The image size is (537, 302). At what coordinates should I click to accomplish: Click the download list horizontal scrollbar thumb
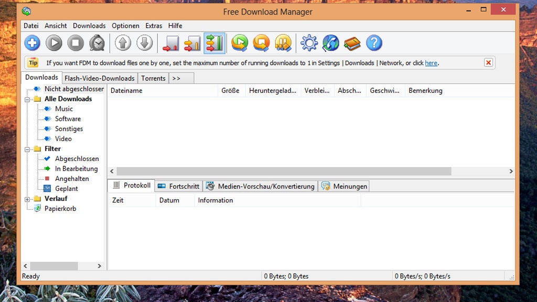[284, 171]
